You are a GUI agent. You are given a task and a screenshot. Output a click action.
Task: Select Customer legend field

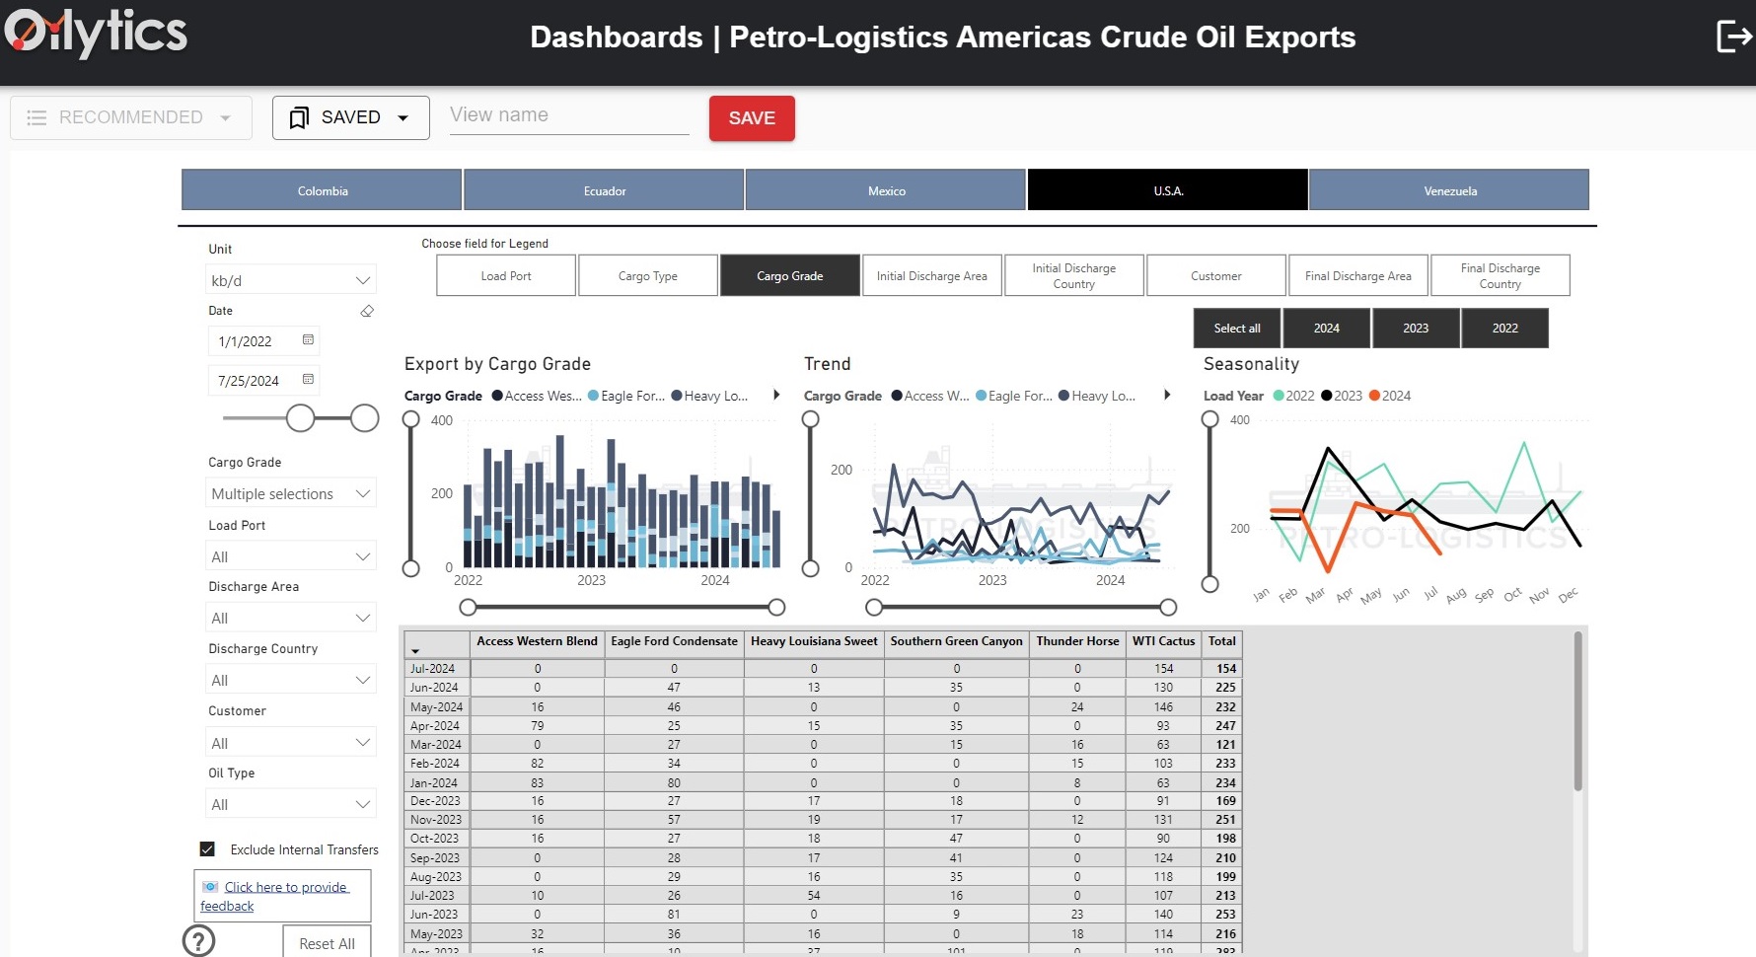[1216, 275]
